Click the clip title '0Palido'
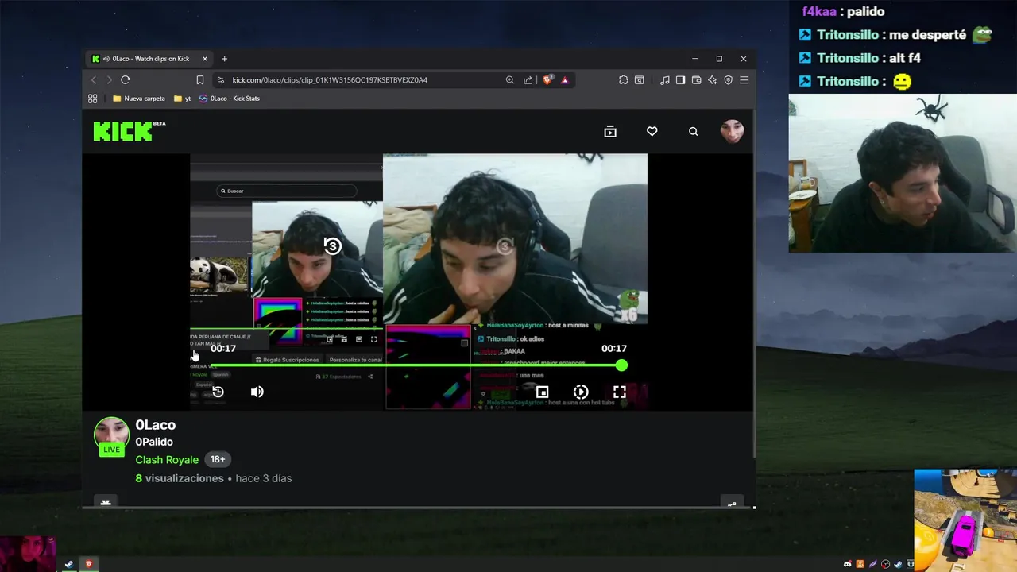This screenshot has height=572, width=1017. pyautogui.click(x=154, y=442)
